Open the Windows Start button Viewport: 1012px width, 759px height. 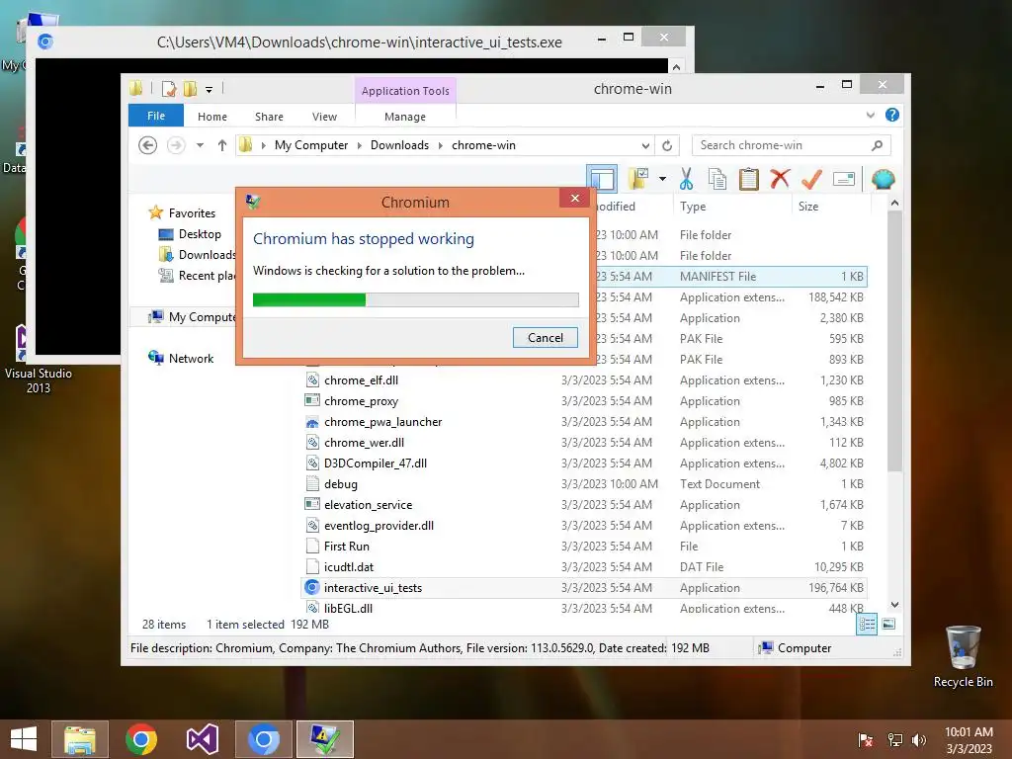24,739
